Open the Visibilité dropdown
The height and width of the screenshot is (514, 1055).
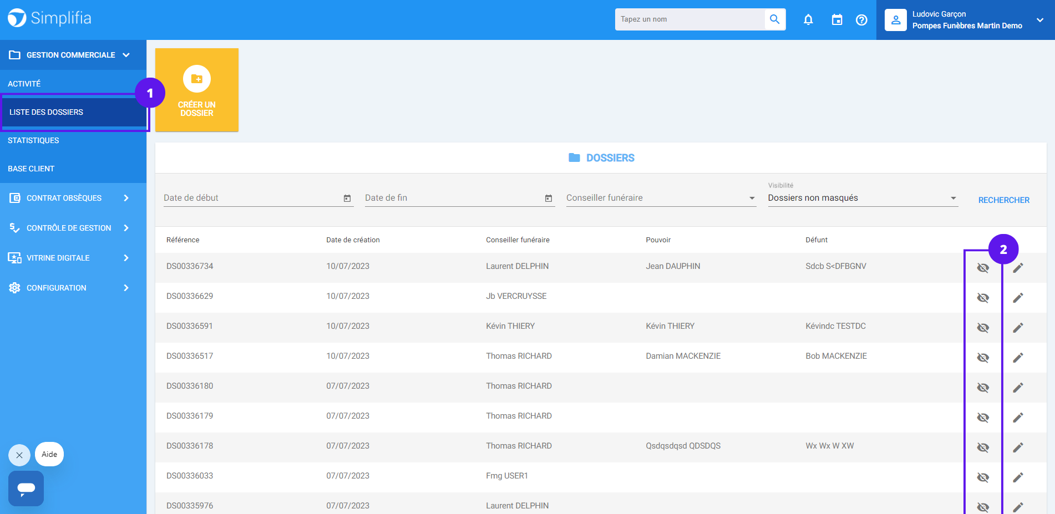tap(863, 198)
